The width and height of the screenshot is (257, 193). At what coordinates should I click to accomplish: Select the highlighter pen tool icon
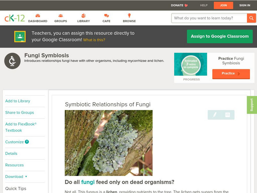[x=215, y=115]
